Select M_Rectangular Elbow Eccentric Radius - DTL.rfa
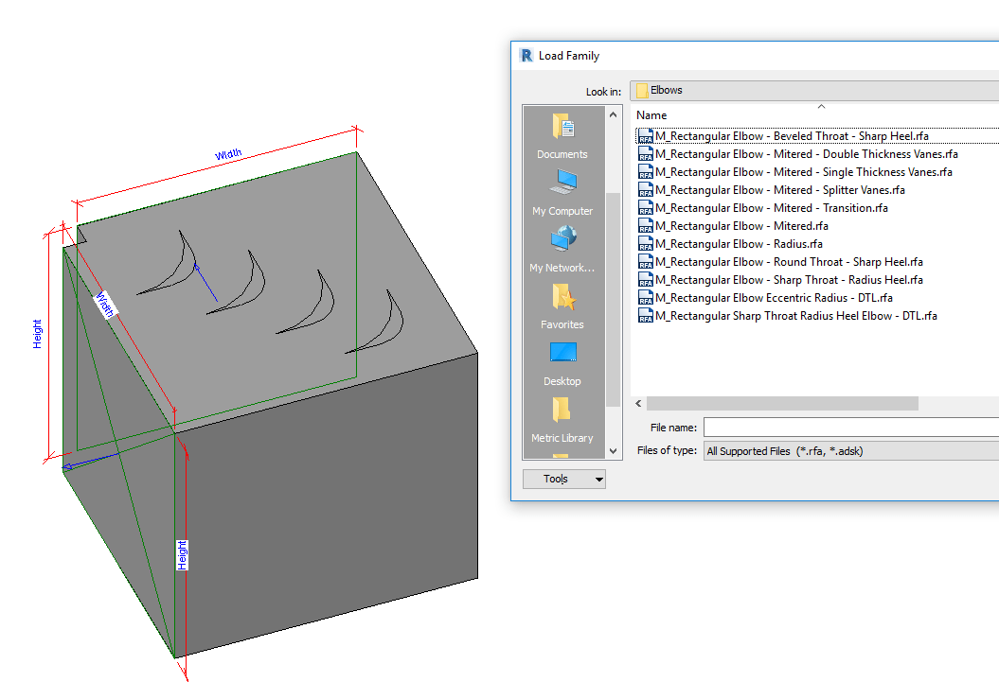Screen dimensions: 999x682 [774, 298]
